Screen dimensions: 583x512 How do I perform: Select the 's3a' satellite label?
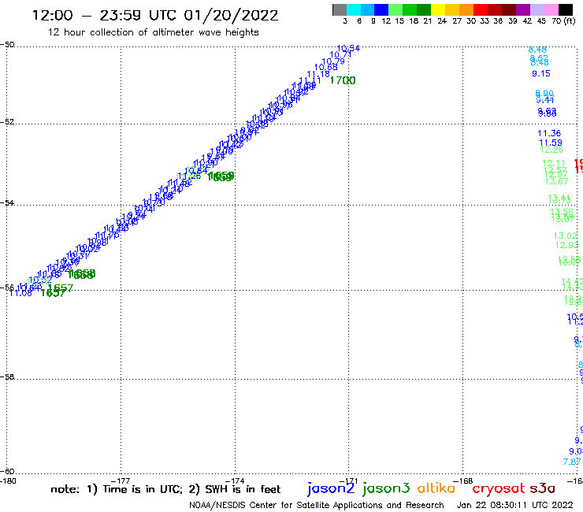click(543, 488)
